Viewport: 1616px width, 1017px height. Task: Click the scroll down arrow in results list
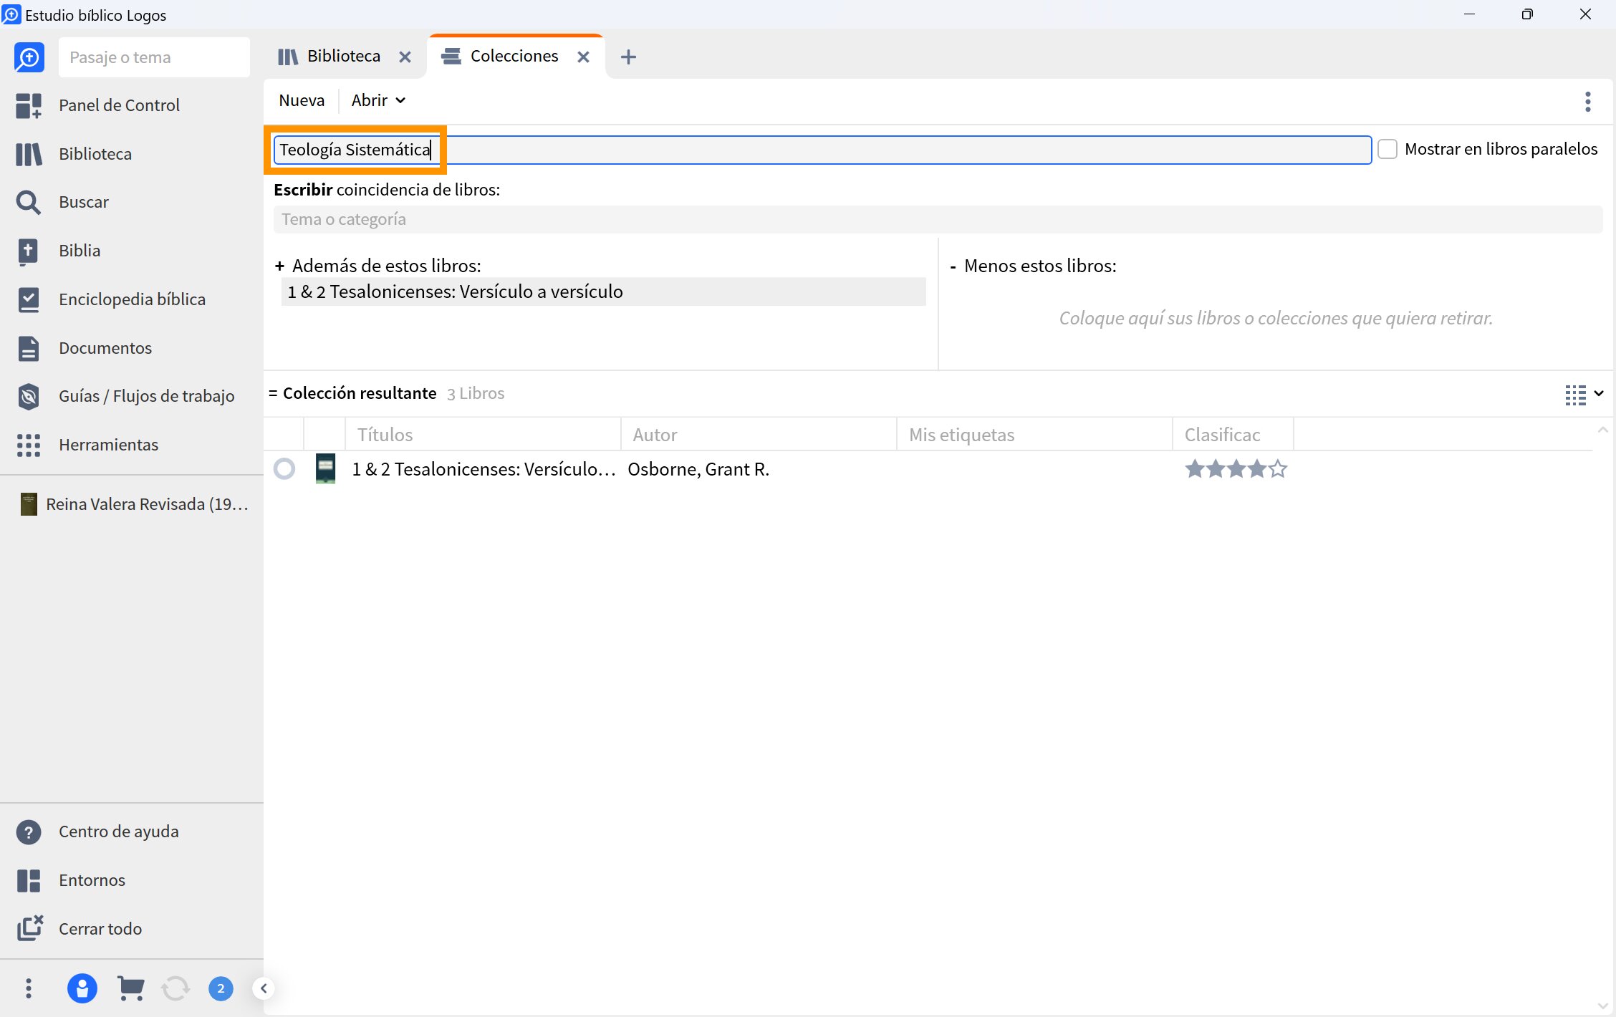[1602, 1006]
